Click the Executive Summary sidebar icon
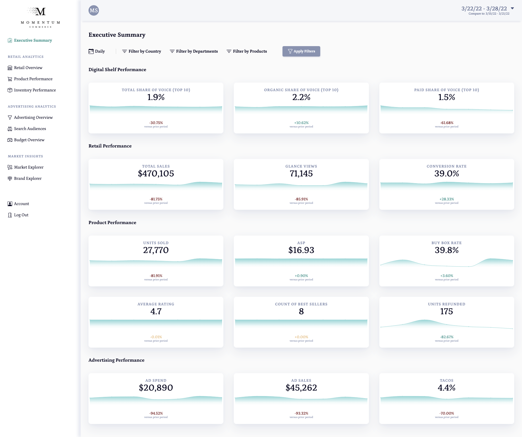Viewport: 522px width, 437px height. (10, 40)
